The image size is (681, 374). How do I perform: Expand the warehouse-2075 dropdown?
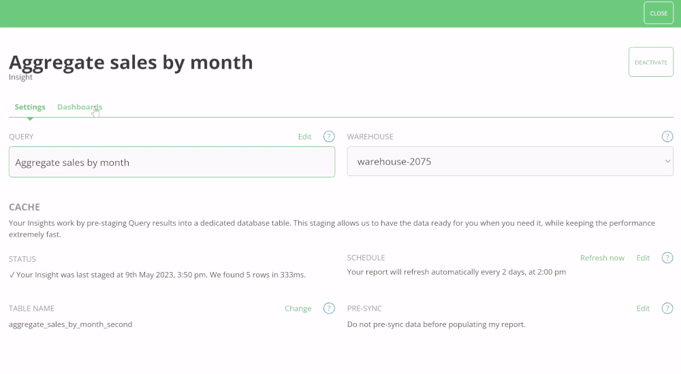510,162
